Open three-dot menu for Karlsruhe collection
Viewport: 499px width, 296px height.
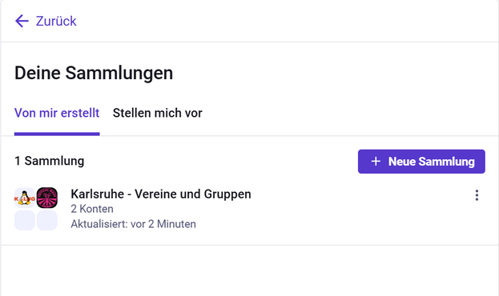pyautogui.click(x=477, y=195)
